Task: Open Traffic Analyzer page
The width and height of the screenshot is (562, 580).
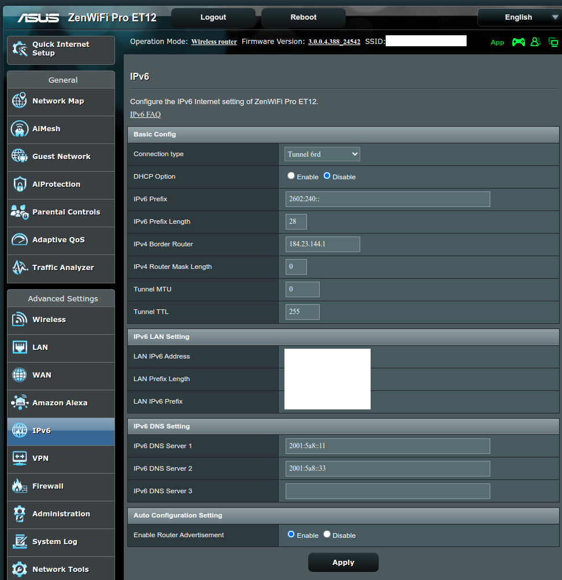Action: pos(61,267)
